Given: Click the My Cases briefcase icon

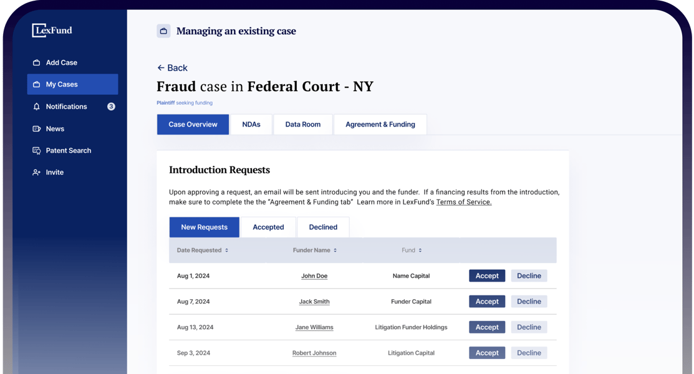Looking at the screenshot, I should (x=36, y=85).
